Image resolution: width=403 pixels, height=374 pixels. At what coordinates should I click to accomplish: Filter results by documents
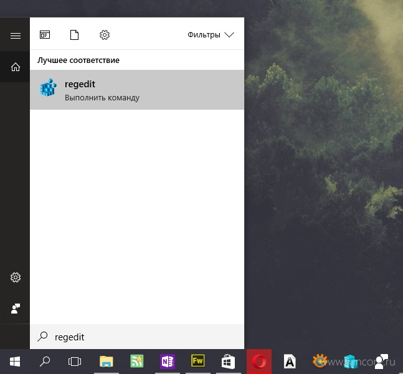coord(74,35)
